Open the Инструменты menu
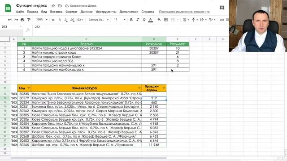 (x=106, y=12)
